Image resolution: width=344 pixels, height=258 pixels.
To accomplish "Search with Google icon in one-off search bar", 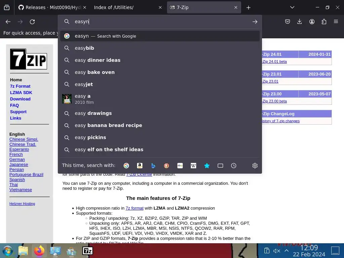I will [x=126, y=166].
